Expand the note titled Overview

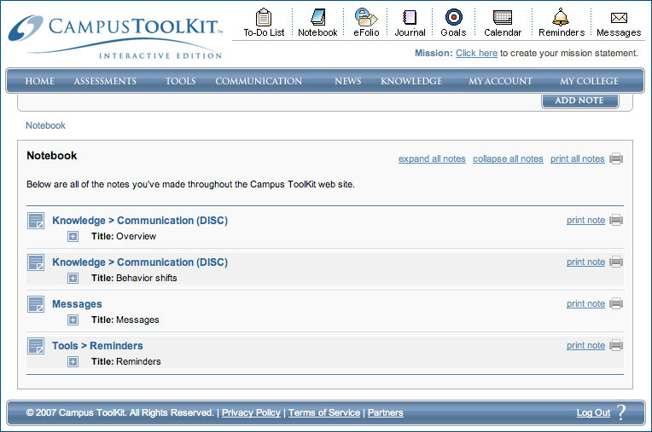tap(73, 237)
